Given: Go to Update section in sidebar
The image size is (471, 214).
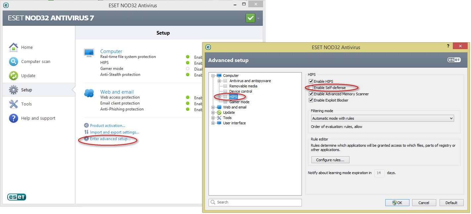Looking at the screenshot, I should (x=39, y=76).
